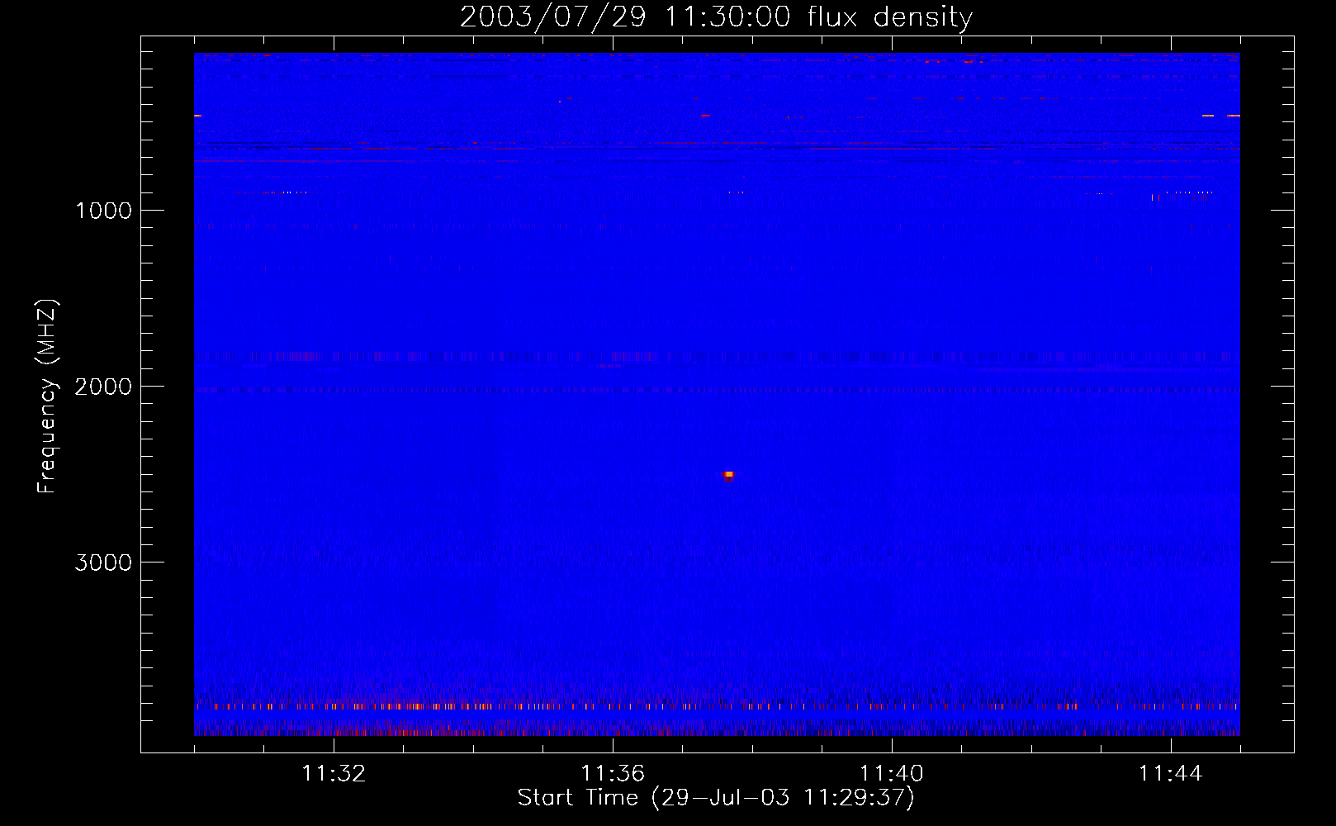Click the 'Frequency (MHZ)' axis label

point(47,396)
